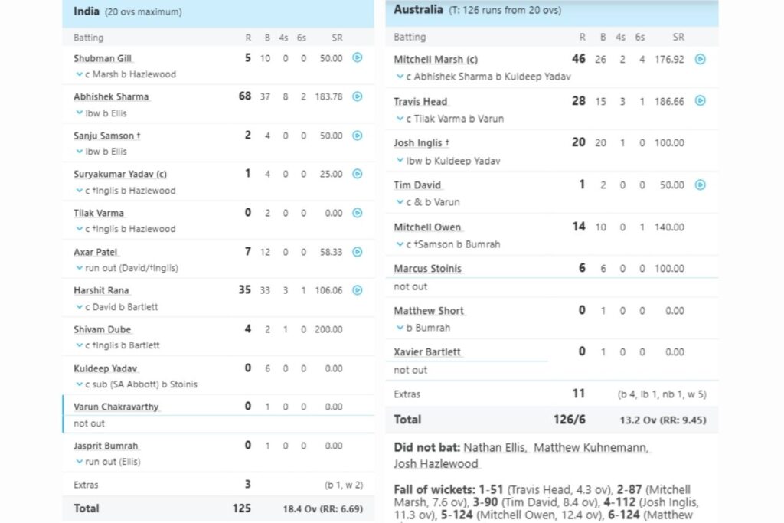Expand Abhishek Sharma's lbw dismissal chevron
The height and width of the screenshot is (523, 784).
(x=80, y=113)
